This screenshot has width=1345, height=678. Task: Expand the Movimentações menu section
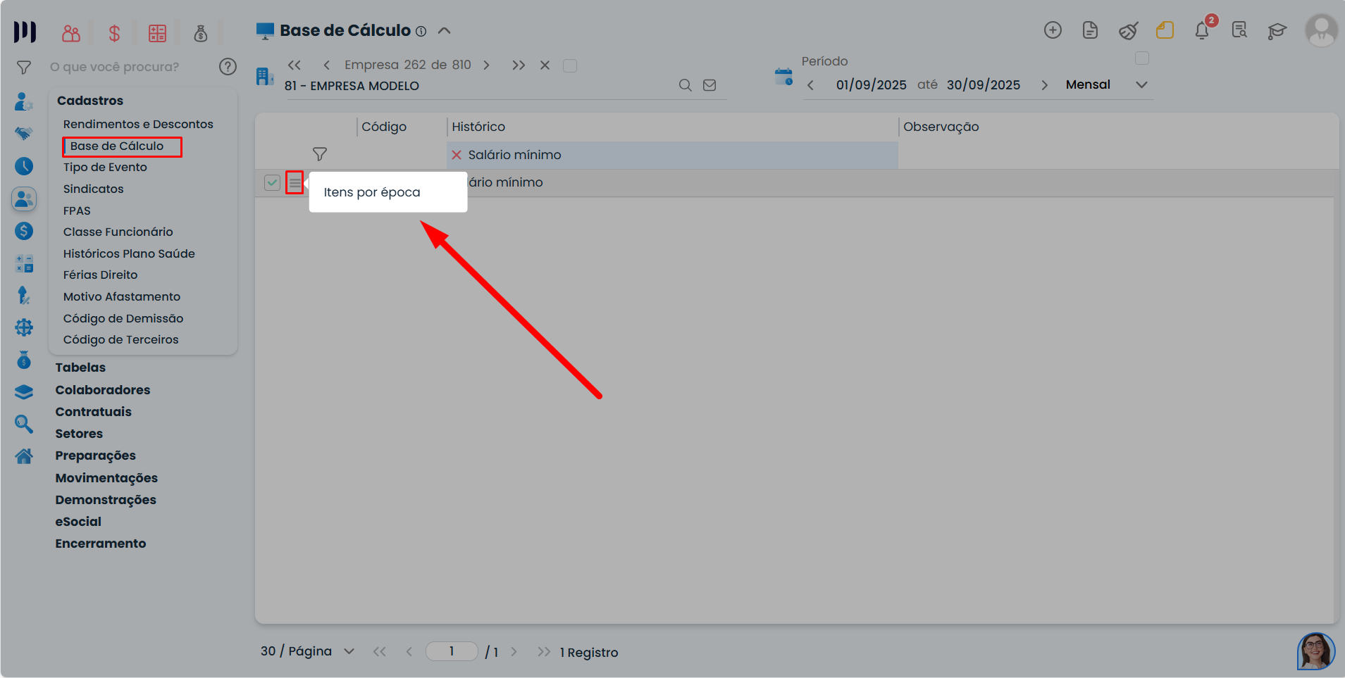tap(106, 478)
